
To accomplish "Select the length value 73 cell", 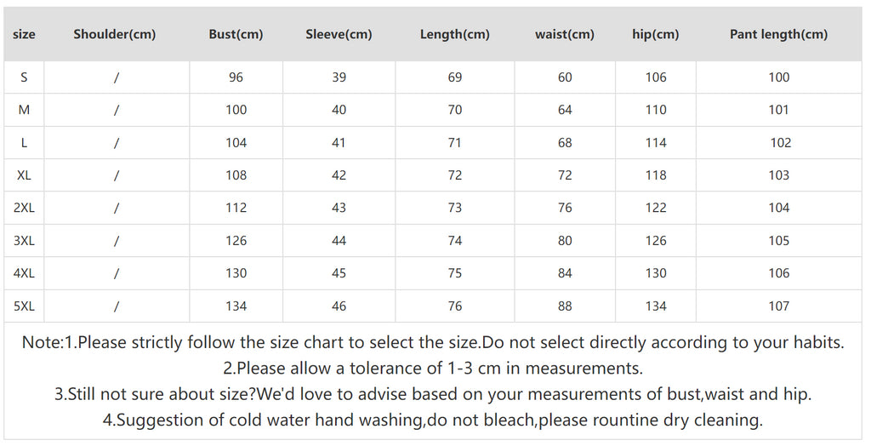I will pyautogui.click(x=454, y=208).
